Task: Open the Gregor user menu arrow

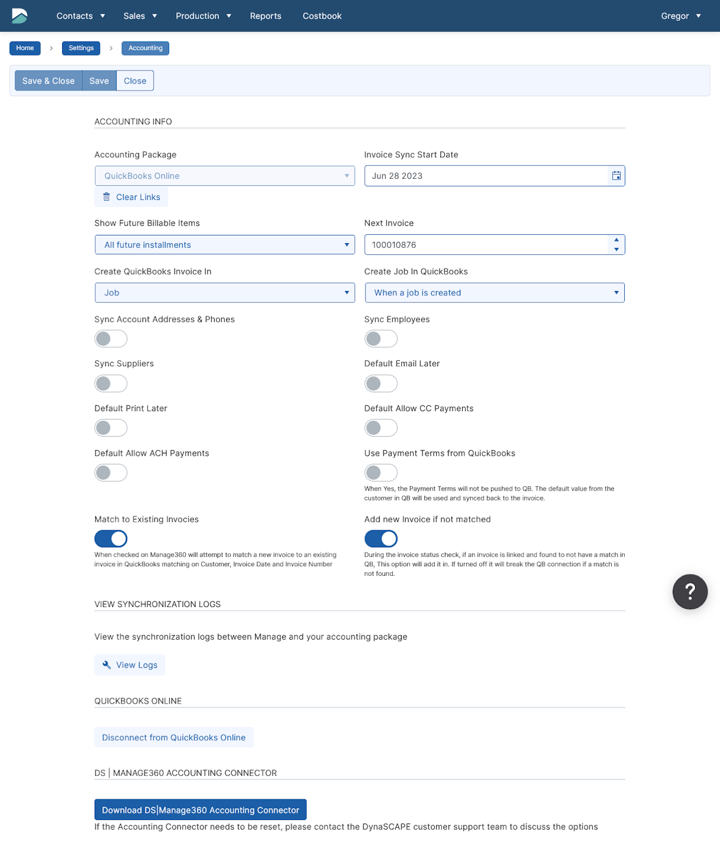Action: pos(699,16)
